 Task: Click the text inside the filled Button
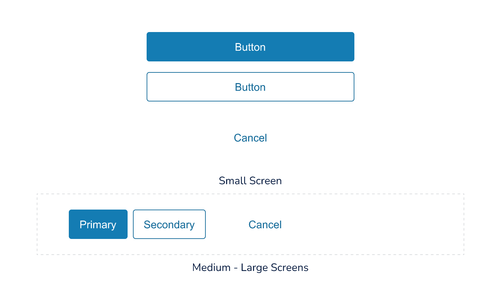click(250, 47)
